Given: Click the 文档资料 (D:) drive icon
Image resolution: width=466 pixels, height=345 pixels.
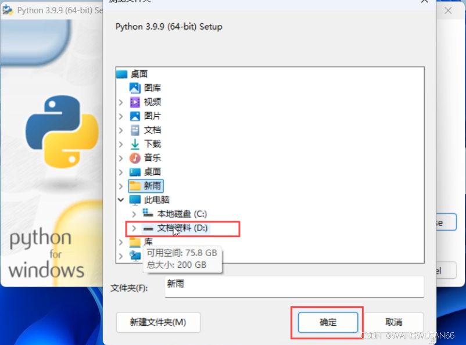Looking at the screenshot, I should [x=148, y=228].
